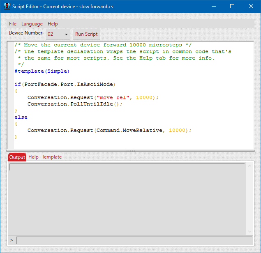
Task: Click the '>' prompt beside command input
Action: coord(12,240)
